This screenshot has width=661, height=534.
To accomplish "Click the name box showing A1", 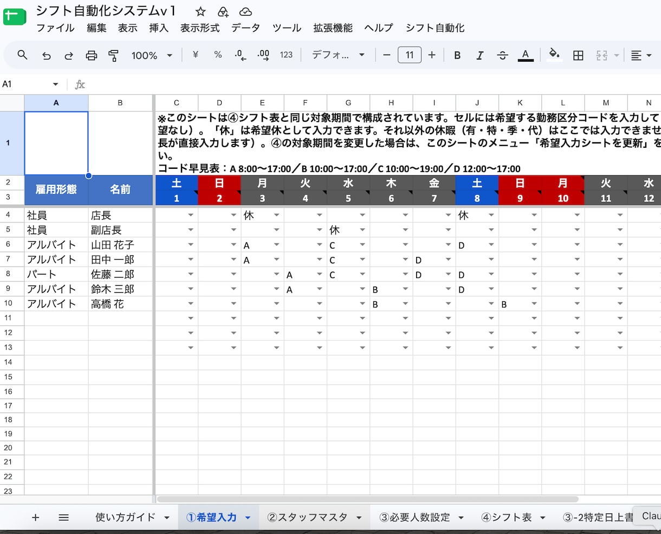I will point(24,84).
